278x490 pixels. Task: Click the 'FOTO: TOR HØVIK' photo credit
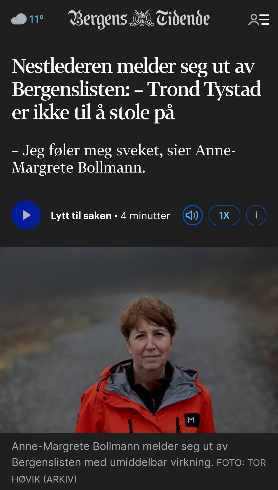pos(139,471)
